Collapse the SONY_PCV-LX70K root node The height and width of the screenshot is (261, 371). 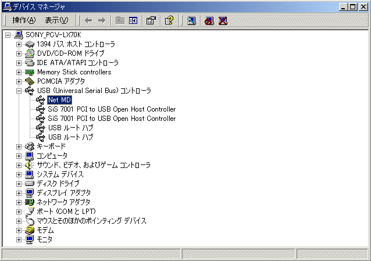(8, 35)
